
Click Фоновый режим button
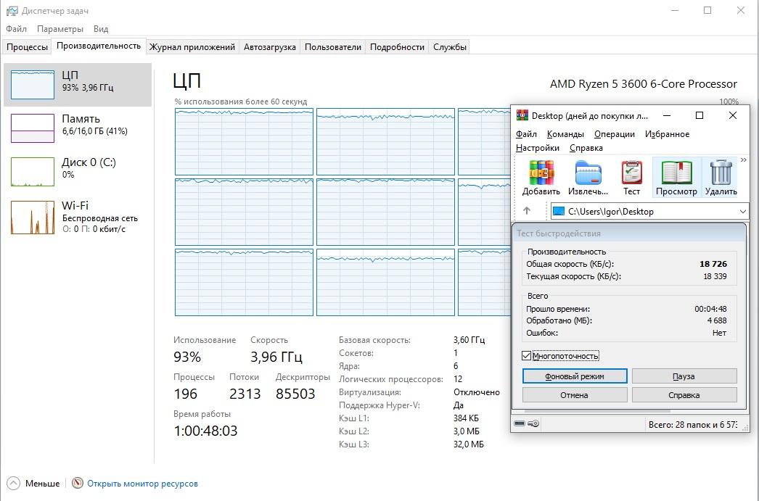[x=575, y=376]
